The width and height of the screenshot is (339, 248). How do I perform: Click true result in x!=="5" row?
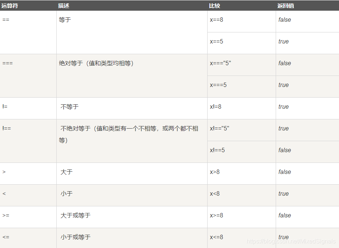tap(307, 130)
